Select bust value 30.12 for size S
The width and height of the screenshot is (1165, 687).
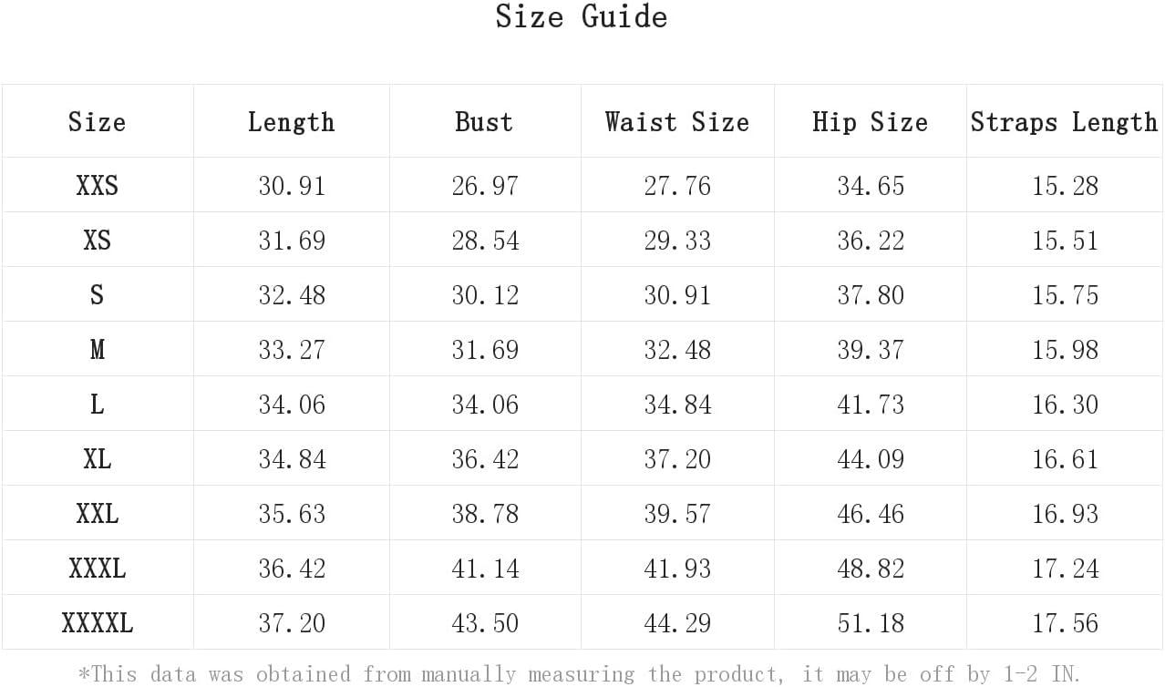484,295
